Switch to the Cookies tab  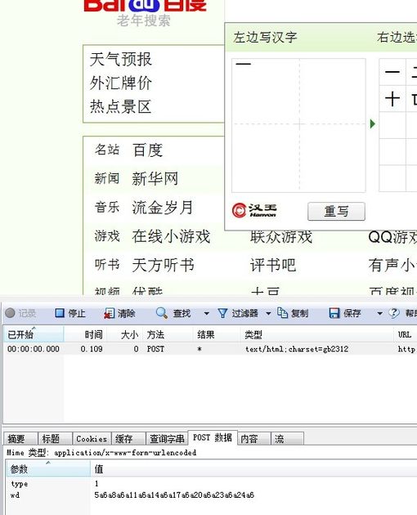(92, 439)
